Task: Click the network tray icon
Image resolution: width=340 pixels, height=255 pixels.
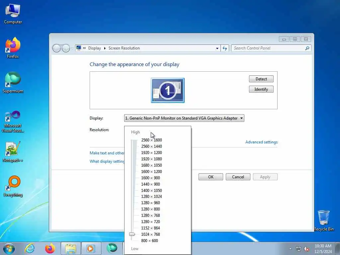Action: tap(298, 249)
